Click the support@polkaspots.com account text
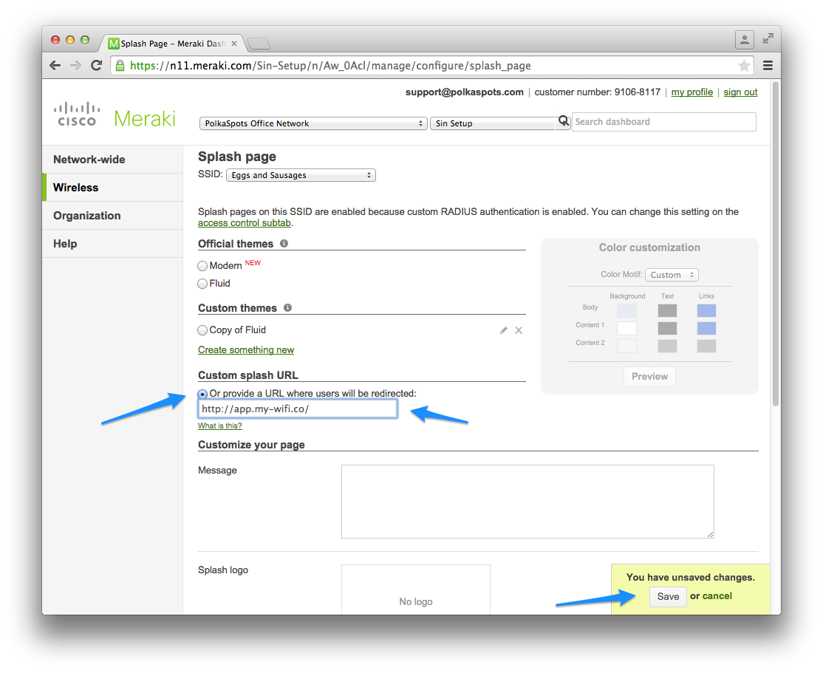 click(465, 92)
